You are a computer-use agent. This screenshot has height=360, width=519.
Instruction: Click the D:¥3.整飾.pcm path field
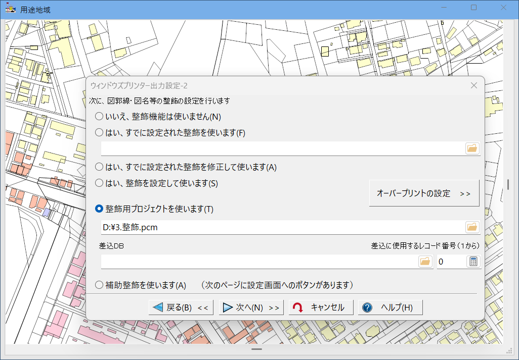click(x=281, y=227)
